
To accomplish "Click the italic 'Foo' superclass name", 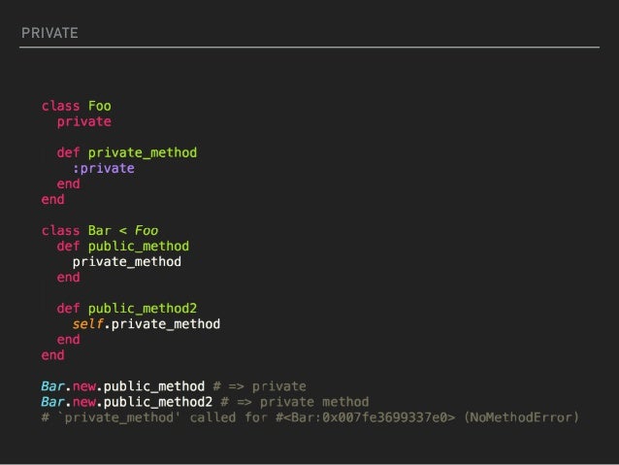I will (x=147, y=230).
